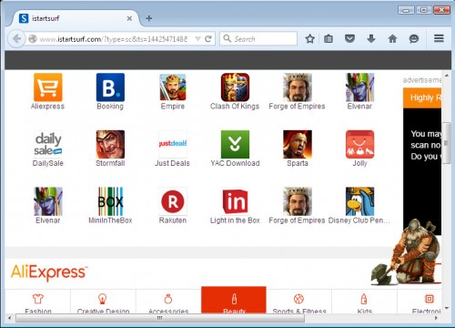Open Forge of Empires icon beside Disney Club

(x=298, y=201)
